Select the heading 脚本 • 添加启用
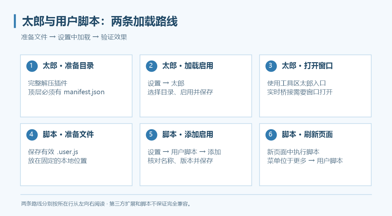Viewport: 392px width, 216px height. click(x=188, y=135)
